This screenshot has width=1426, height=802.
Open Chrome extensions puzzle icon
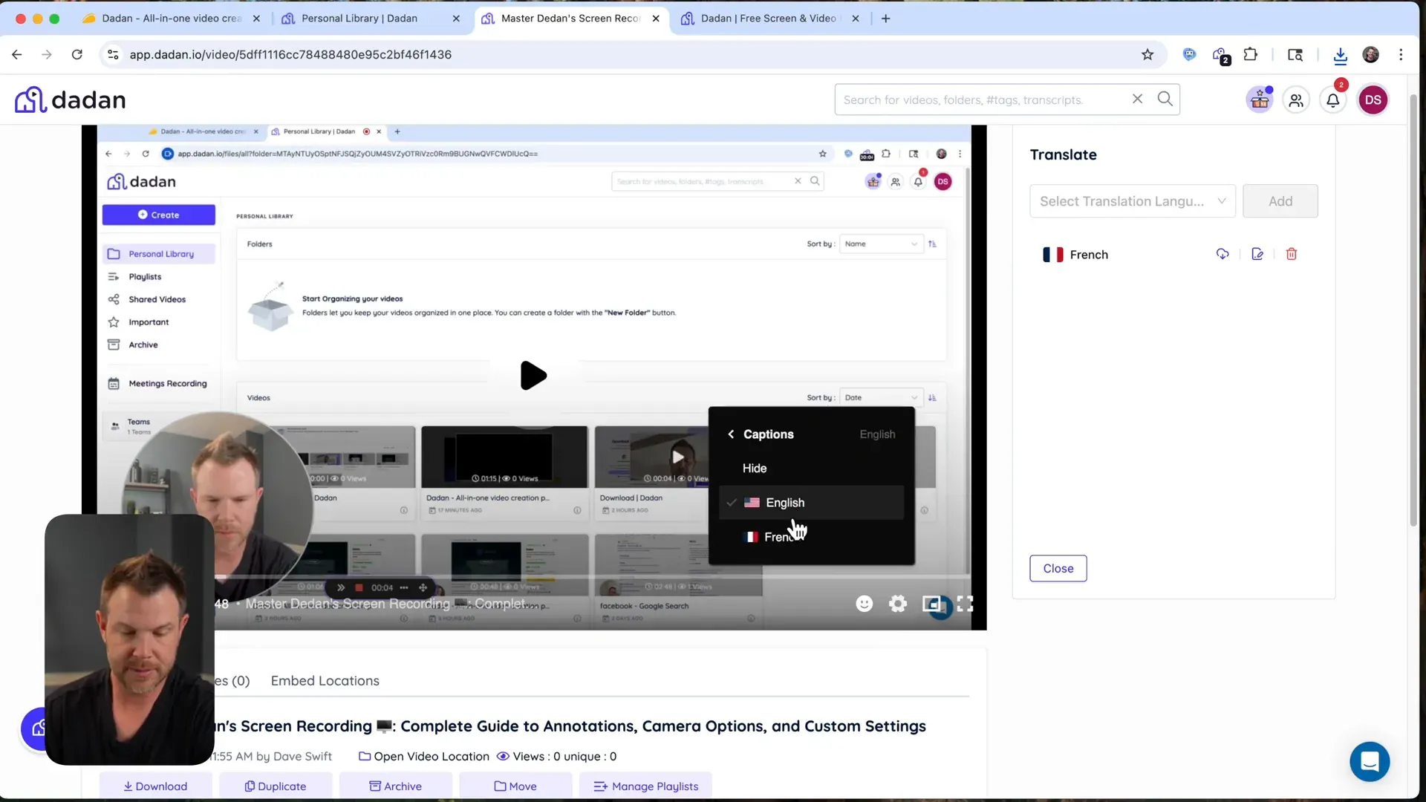(1251, 54)
